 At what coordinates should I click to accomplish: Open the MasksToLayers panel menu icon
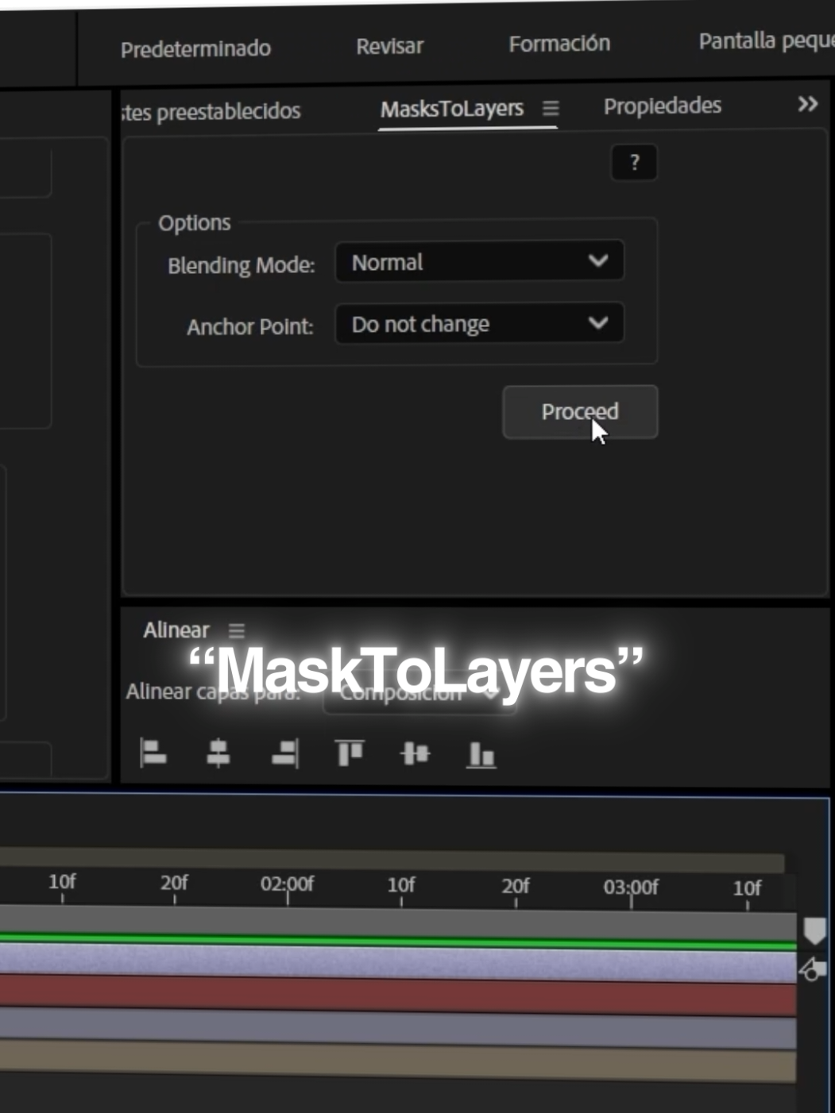pos(551,108)
